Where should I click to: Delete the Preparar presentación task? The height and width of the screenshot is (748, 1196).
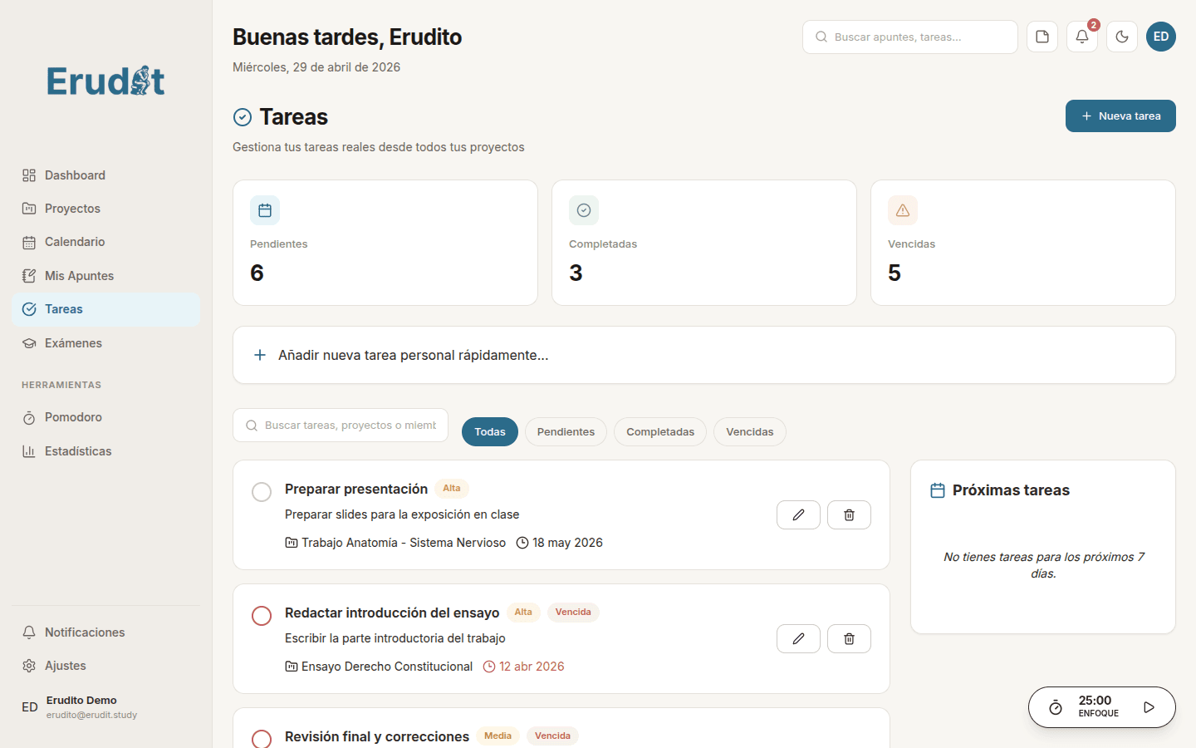849,514
